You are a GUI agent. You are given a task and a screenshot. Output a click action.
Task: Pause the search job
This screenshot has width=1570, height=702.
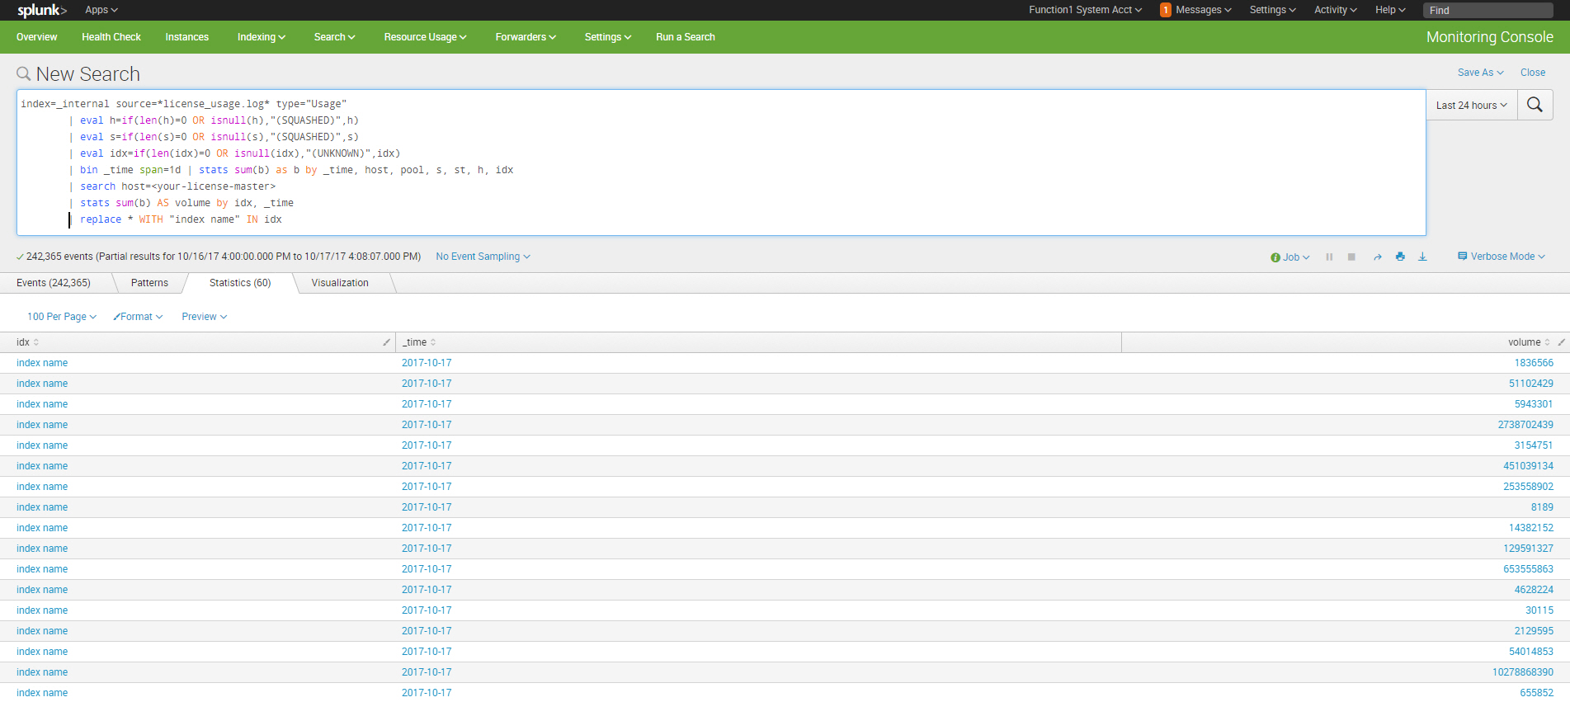[x=1329, y=257]
